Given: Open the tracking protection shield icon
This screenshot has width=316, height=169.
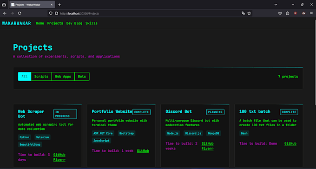Looking at the screenshot, I should [x=51, y=13].
